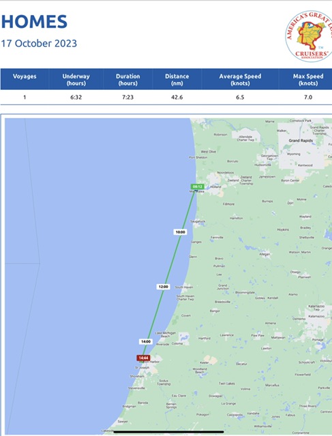Click the 14:00 time label on route

point(146,341)
